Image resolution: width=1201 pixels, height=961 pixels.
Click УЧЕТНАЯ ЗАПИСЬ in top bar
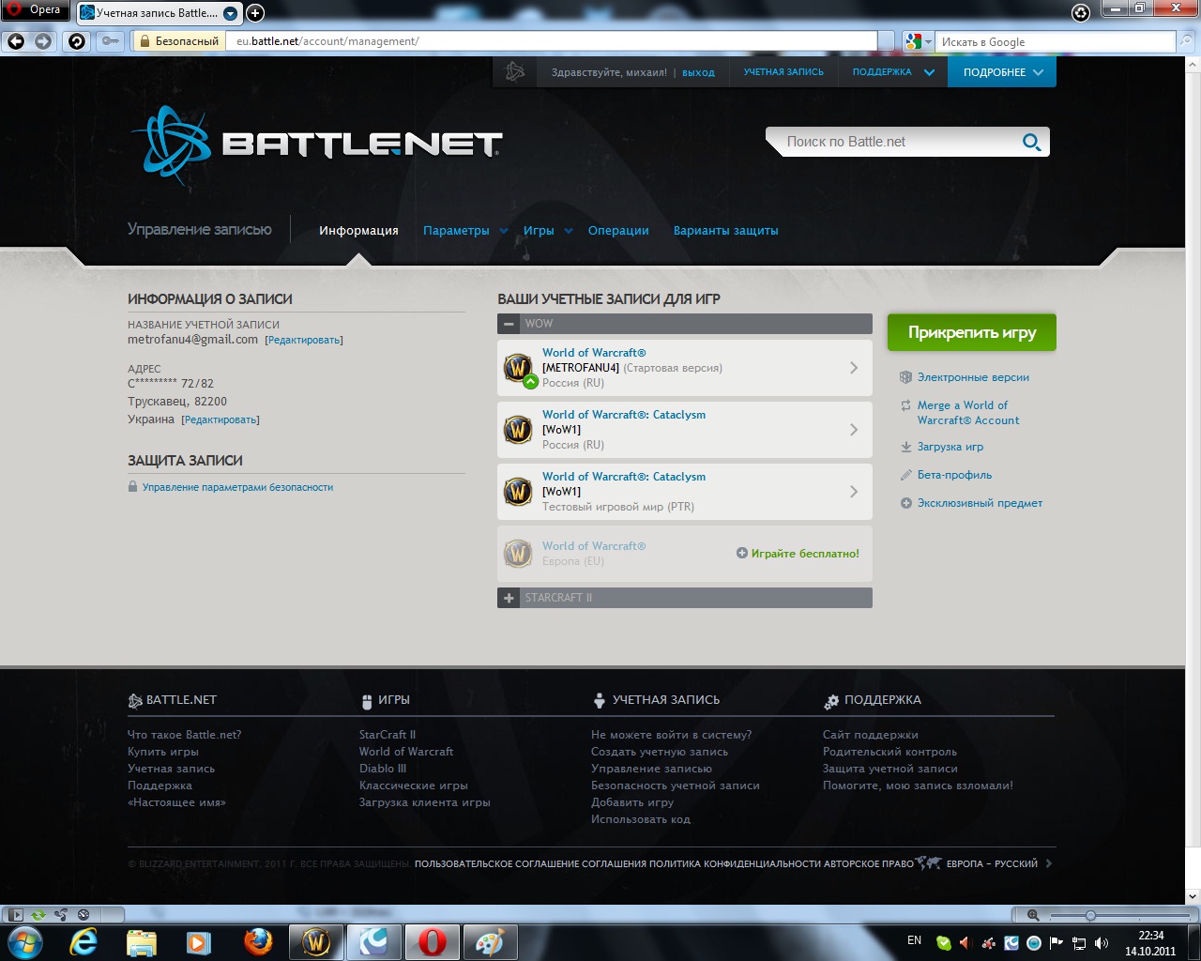[x=783, y=72]
